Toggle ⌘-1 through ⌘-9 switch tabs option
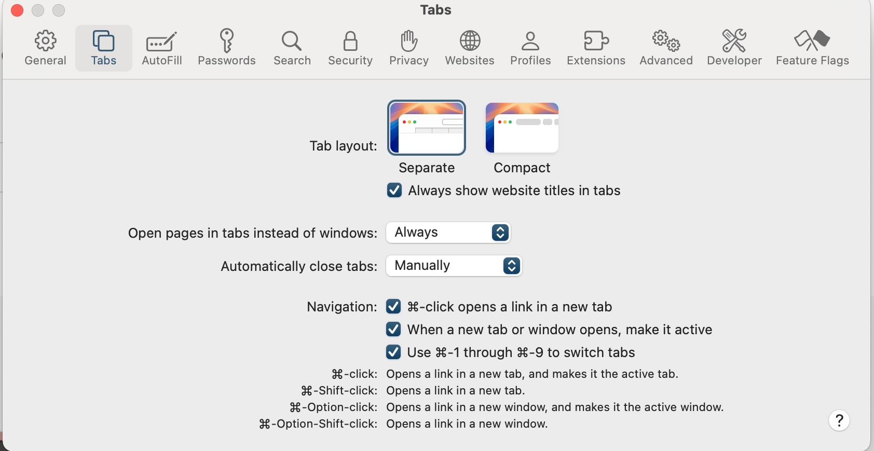874x451 pixels. (393, 352)
